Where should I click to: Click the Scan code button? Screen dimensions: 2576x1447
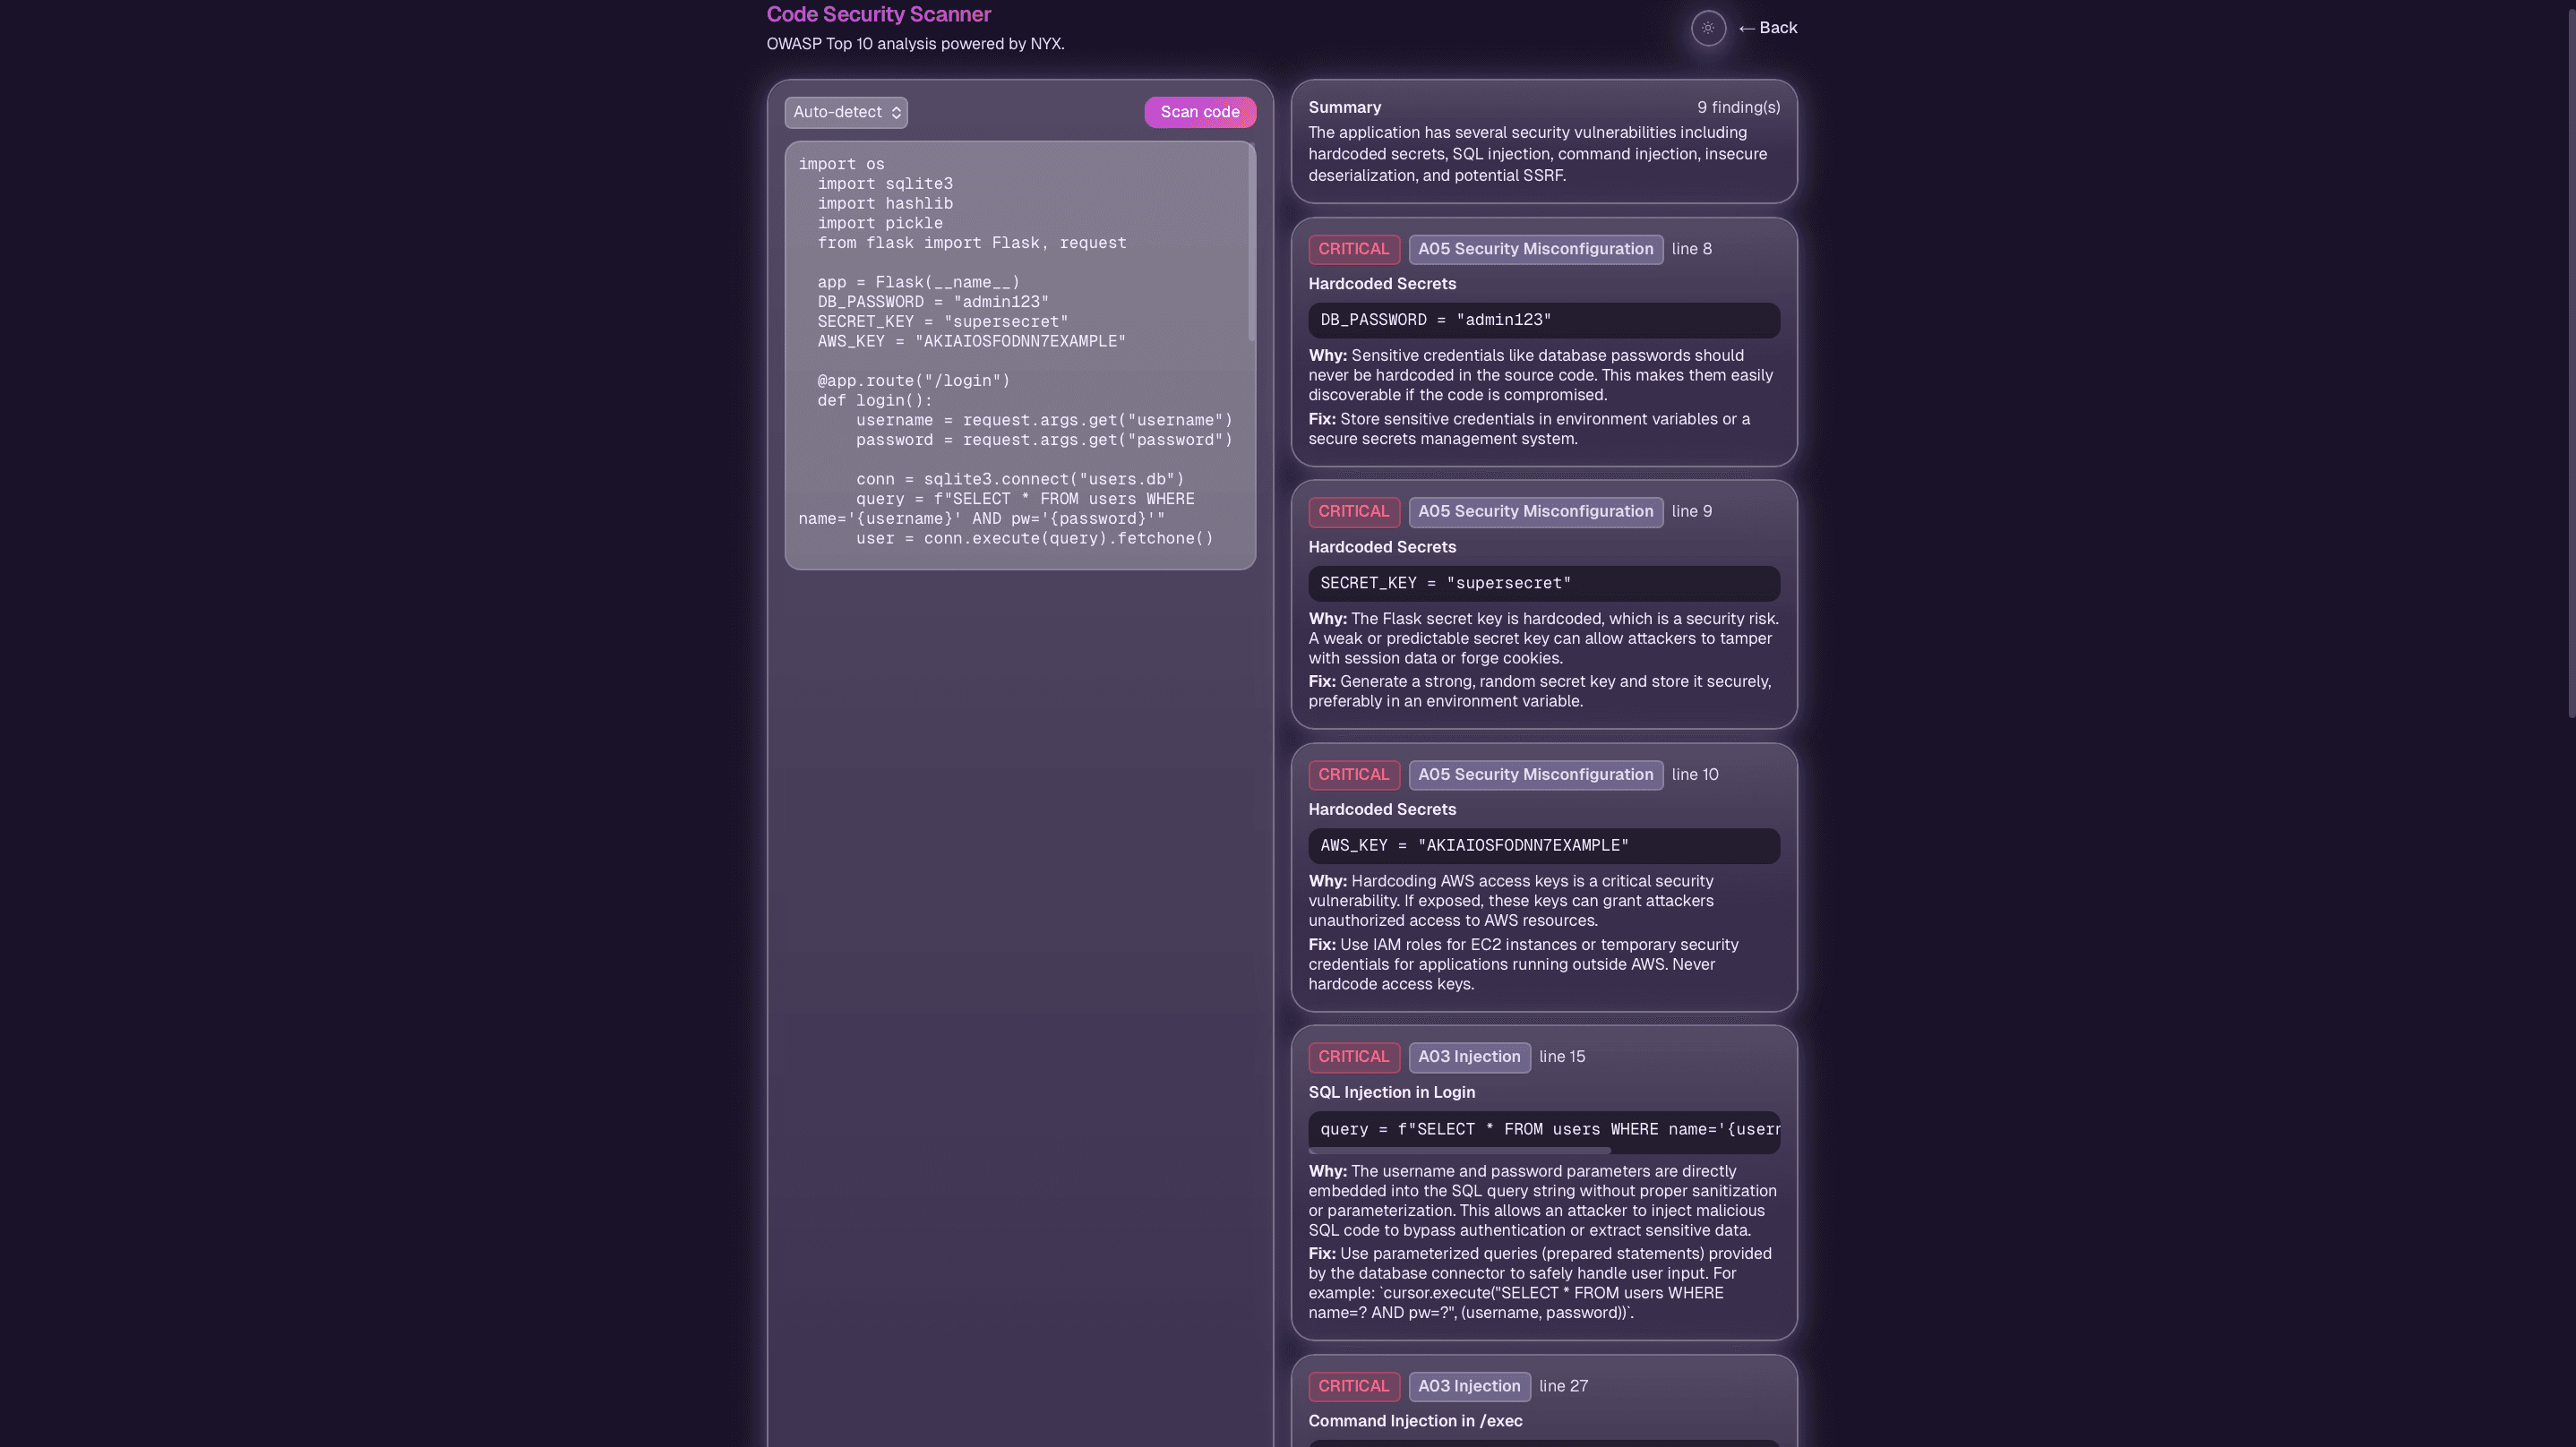(x=1200, y=112)
